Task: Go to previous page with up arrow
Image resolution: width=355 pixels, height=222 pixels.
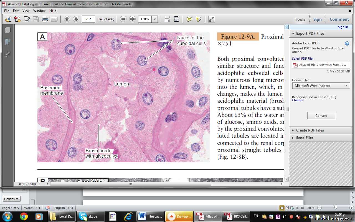Action: (67, 19)
